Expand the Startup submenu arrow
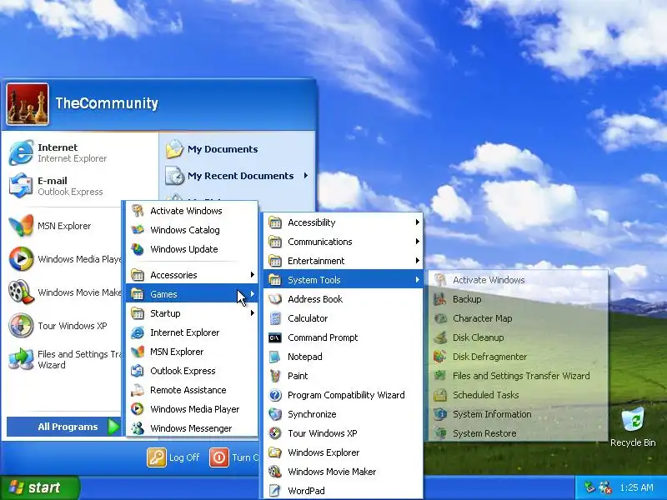Viewport: 667px width, 500px height. point(253,313)
